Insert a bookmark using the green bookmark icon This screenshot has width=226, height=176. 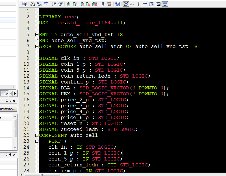[x=68, y=4]
